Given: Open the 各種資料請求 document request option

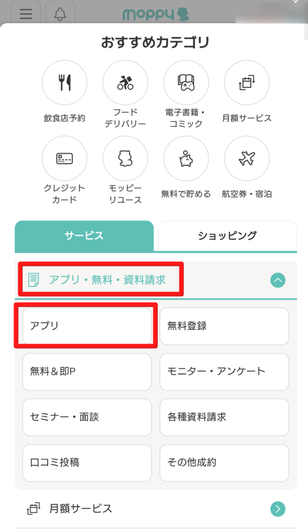Looking at the screenshot, I should [x=224, y=417].
